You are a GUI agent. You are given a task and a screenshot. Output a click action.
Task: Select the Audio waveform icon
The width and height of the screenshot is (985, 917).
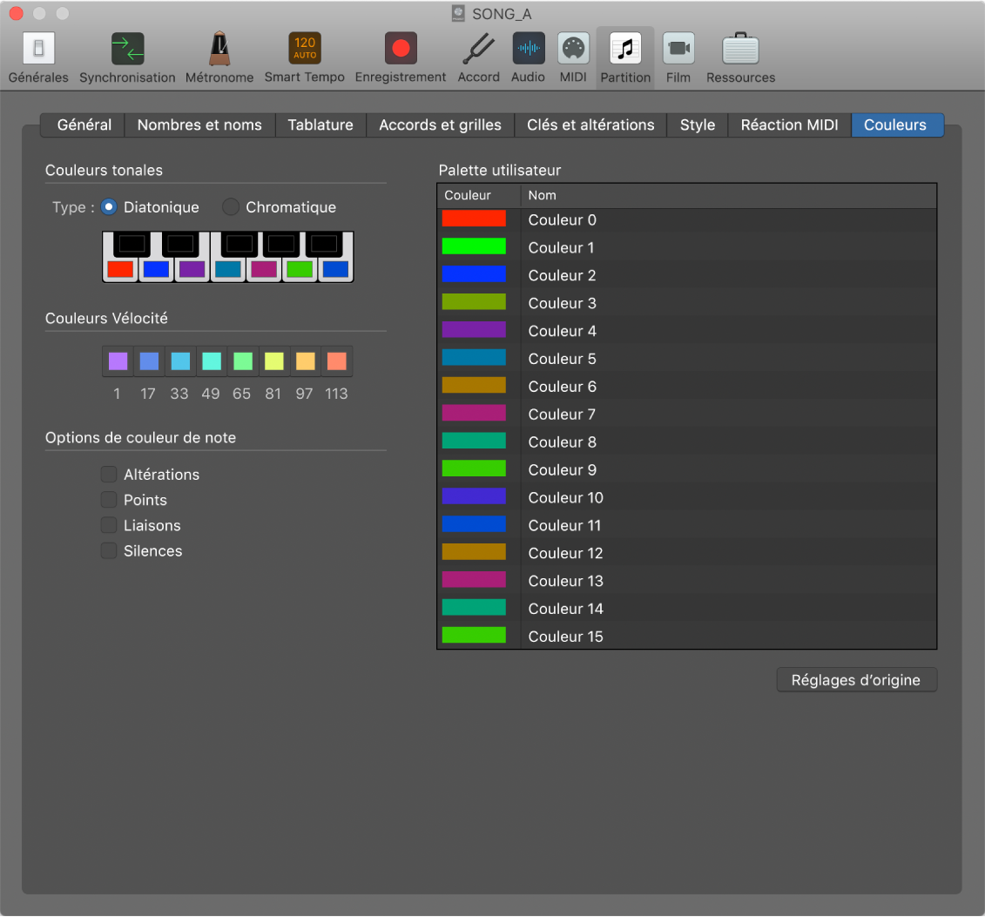point(528,50)
